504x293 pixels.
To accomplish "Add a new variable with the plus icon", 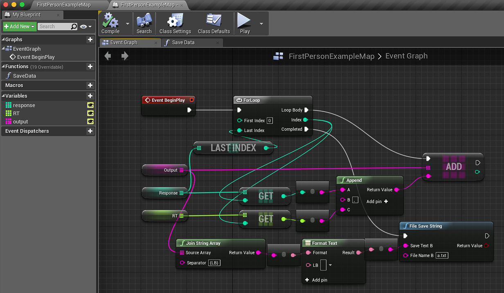I will click(x=90, y=96).
